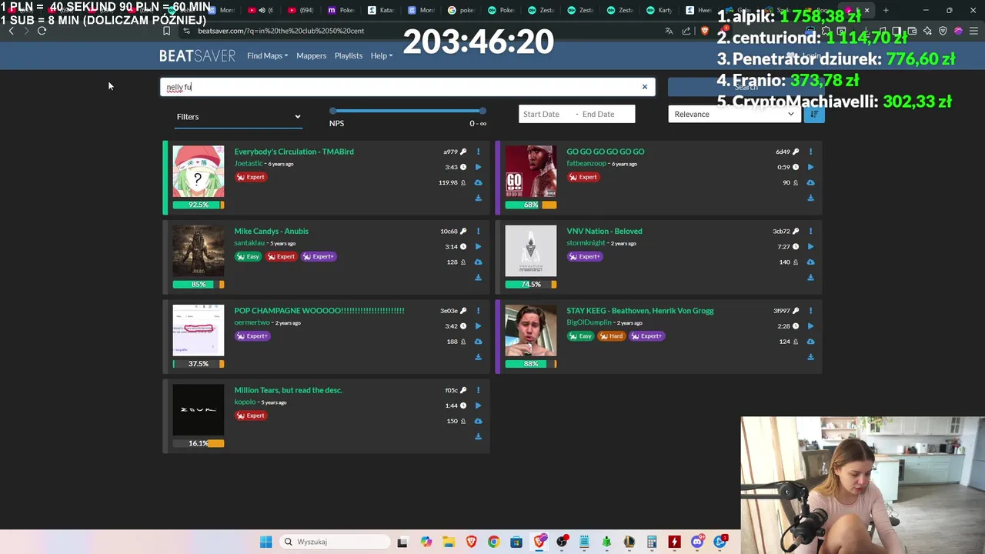Bookmark this page in address bar
This screenshot has height=554, width=985.
click(x=166, y=31)
